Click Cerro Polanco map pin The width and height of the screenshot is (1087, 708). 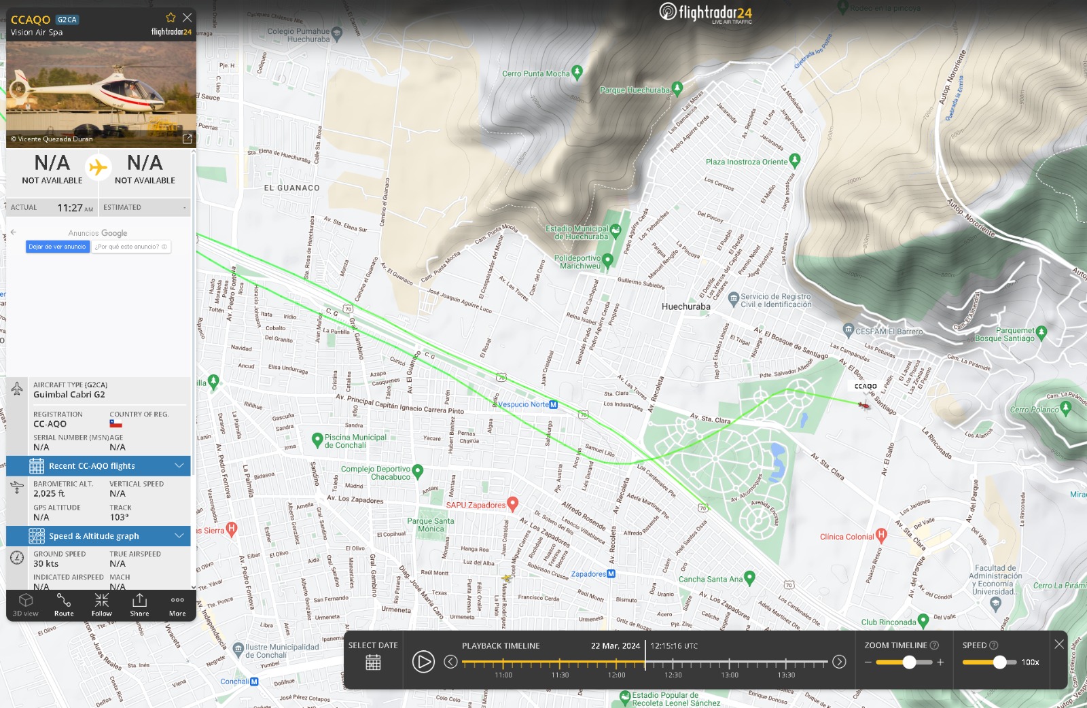(x=1065, y=408)
